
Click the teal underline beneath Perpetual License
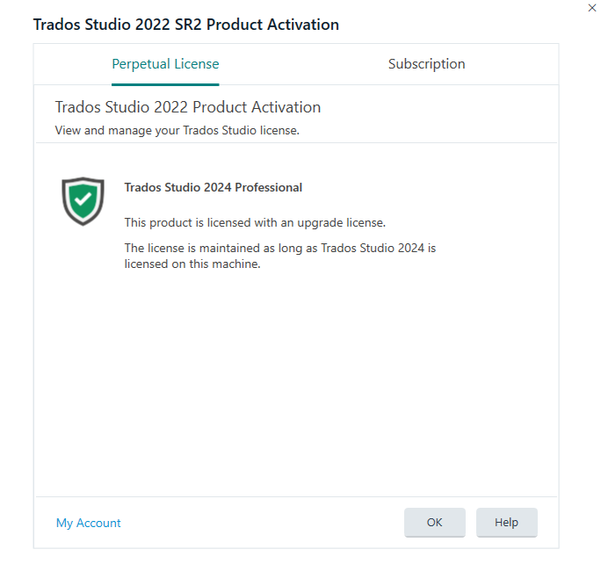pos(165,84)
